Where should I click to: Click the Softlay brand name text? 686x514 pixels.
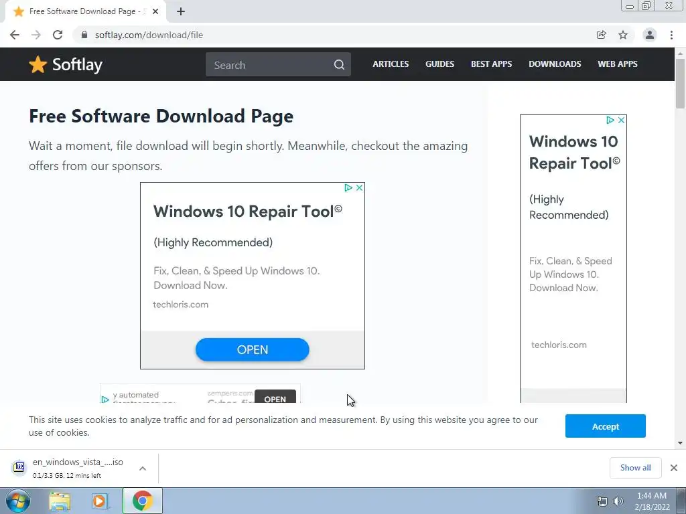tap(78, 65)
